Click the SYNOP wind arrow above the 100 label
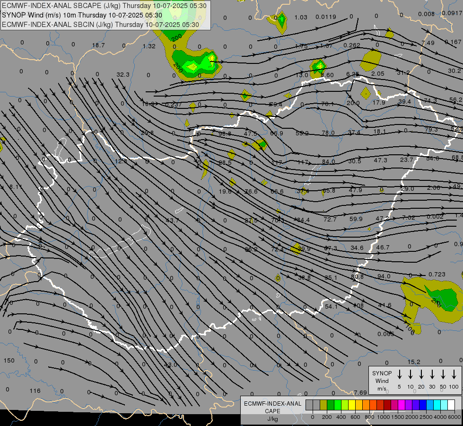 (454, 374)
